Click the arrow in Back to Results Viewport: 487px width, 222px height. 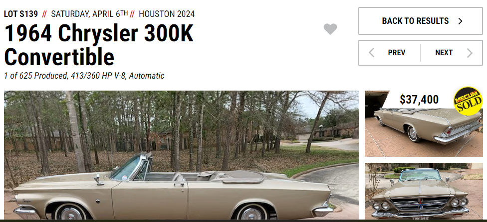[460, 21]
